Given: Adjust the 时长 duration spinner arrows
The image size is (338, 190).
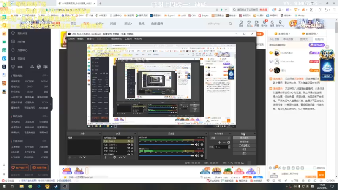Looking at the screenshot, I should tap(229, 147).
